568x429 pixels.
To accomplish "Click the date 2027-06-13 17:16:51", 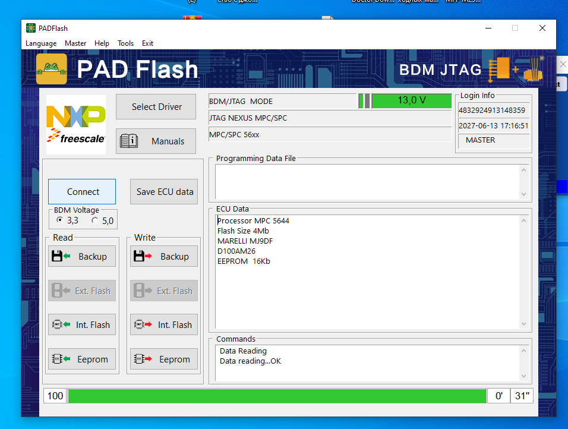I will click(x=493, y=126).
